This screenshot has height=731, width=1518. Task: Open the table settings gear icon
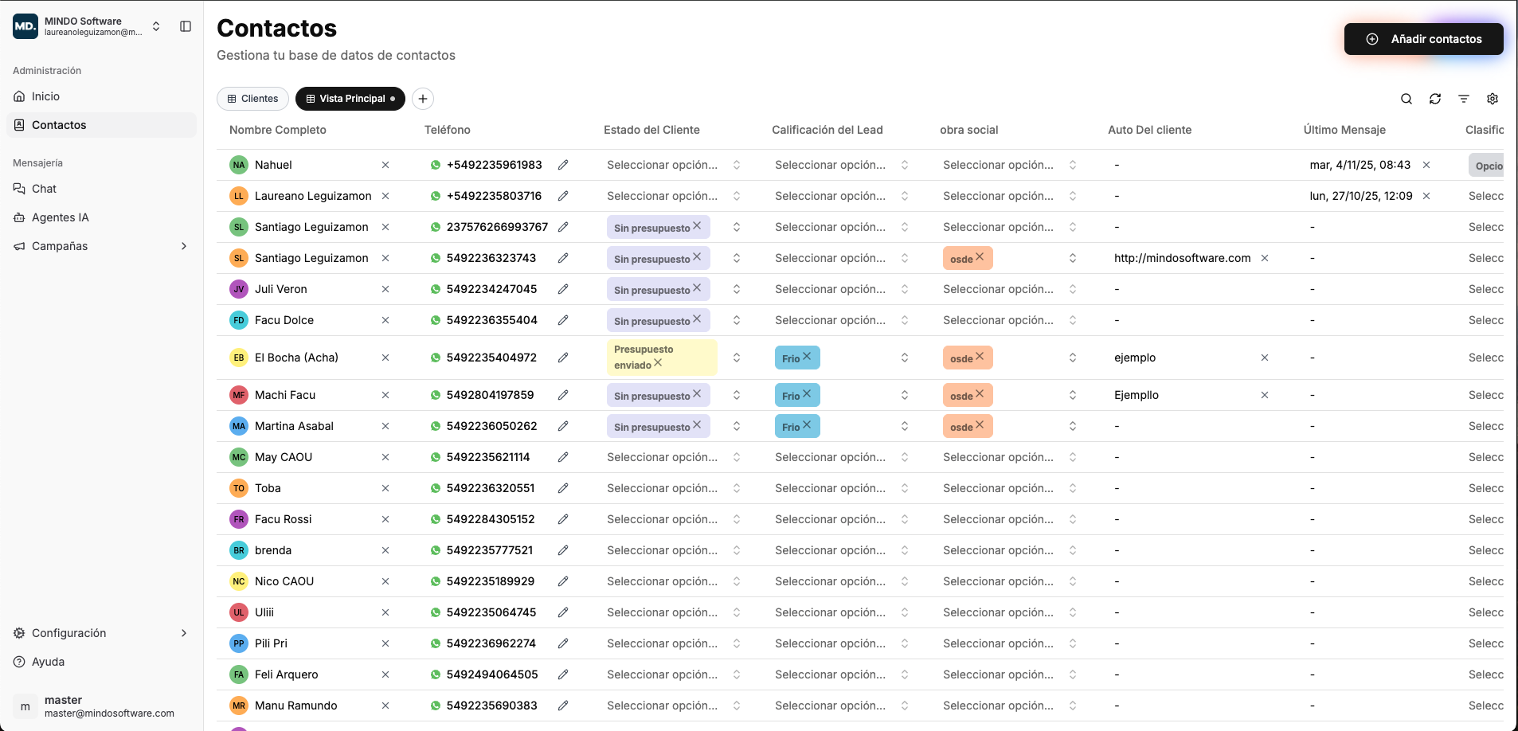[1492, 99]
